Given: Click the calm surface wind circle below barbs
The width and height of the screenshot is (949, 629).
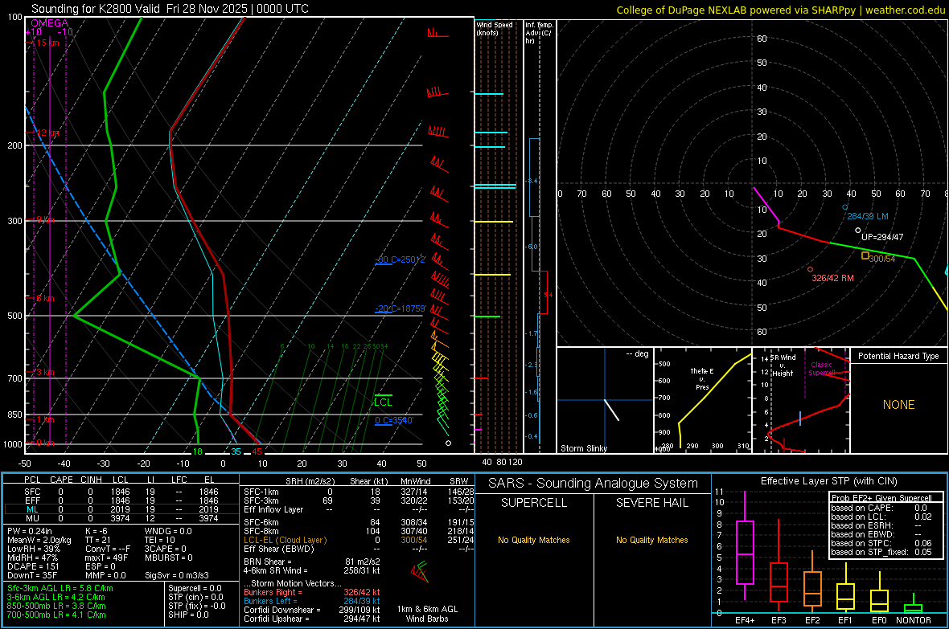Looking at the screenshot, I should [x=449, y=443].
